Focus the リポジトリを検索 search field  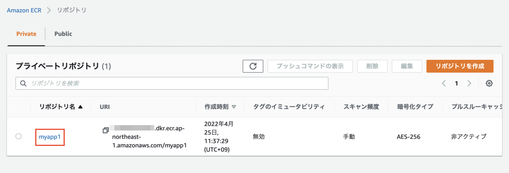[172, 84]
